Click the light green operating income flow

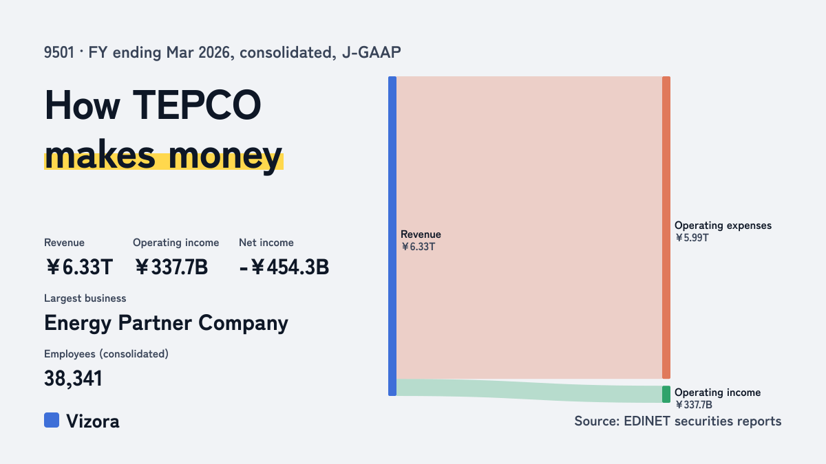coord(529,390)
